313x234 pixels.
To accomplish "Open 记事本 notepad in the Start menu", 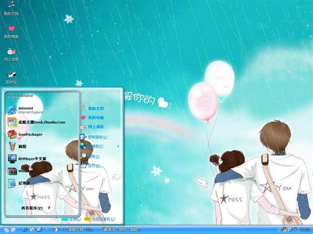I will [19, 183].
